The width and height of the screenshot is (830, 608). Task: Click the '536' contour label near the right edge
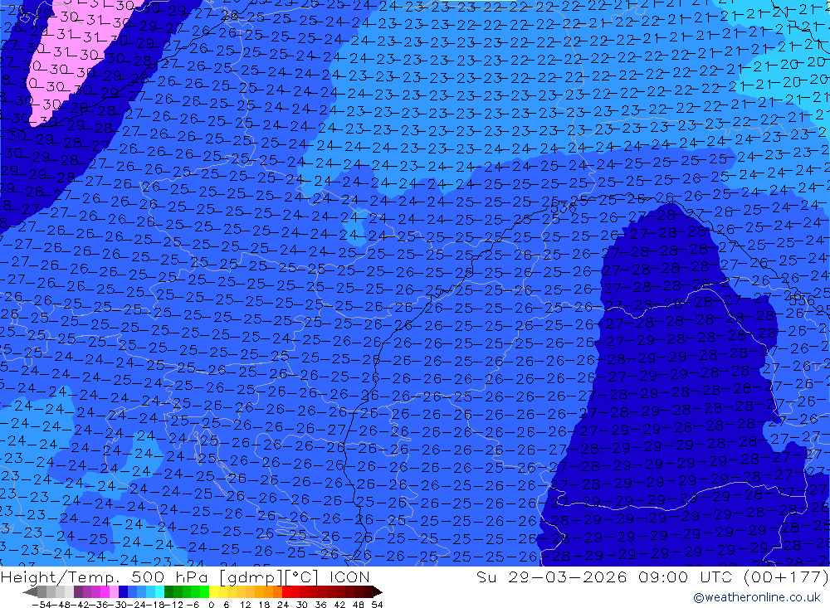[x=802, y=300]
